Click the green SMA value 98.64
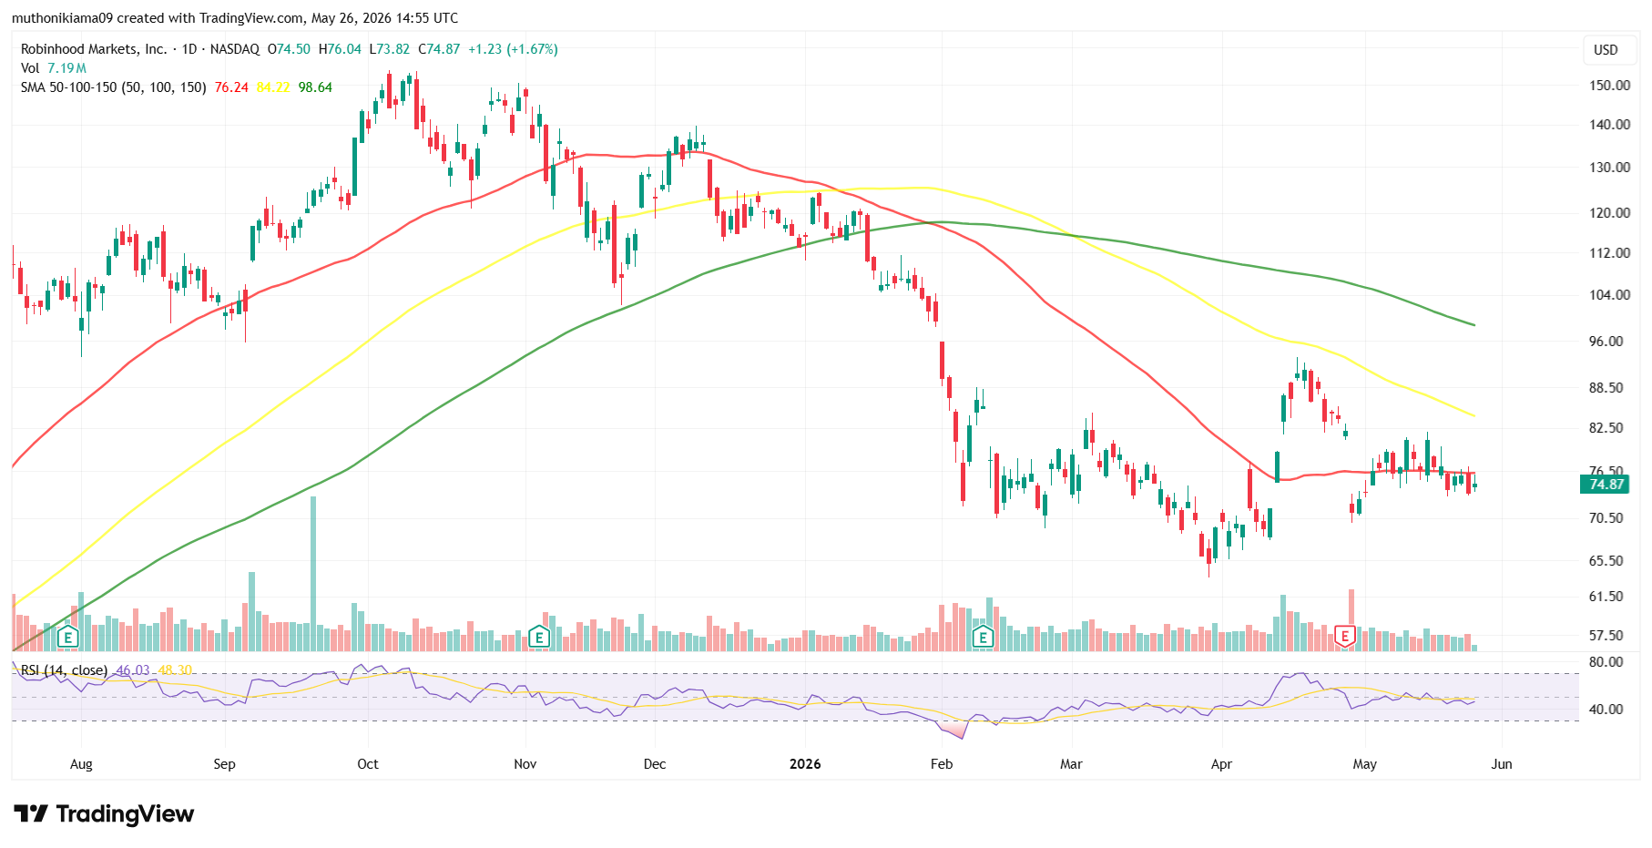Viewport: 1652px width, 848px height. coord(315,87)
